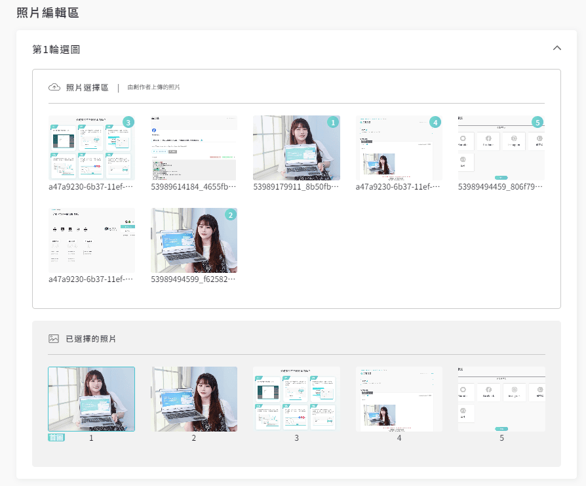The image size is (586, 486).
Task: Deselect the photo named 53989179911_8b50fb
Action: (296, 148)
